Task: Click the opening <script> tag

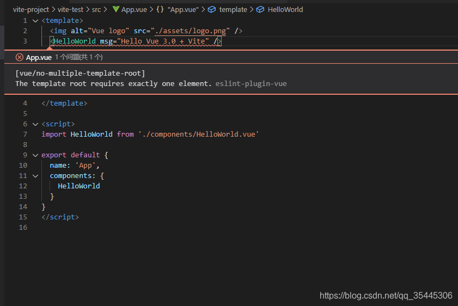Action: coord(58,124)
